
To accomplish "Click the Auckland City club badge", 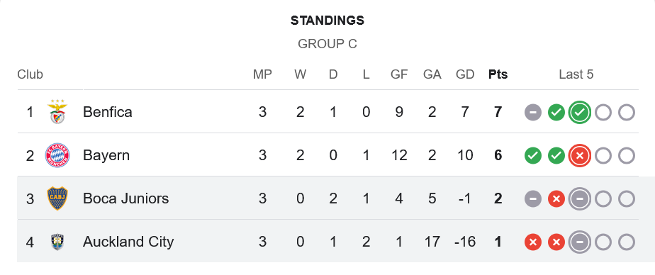I will 57,242.
